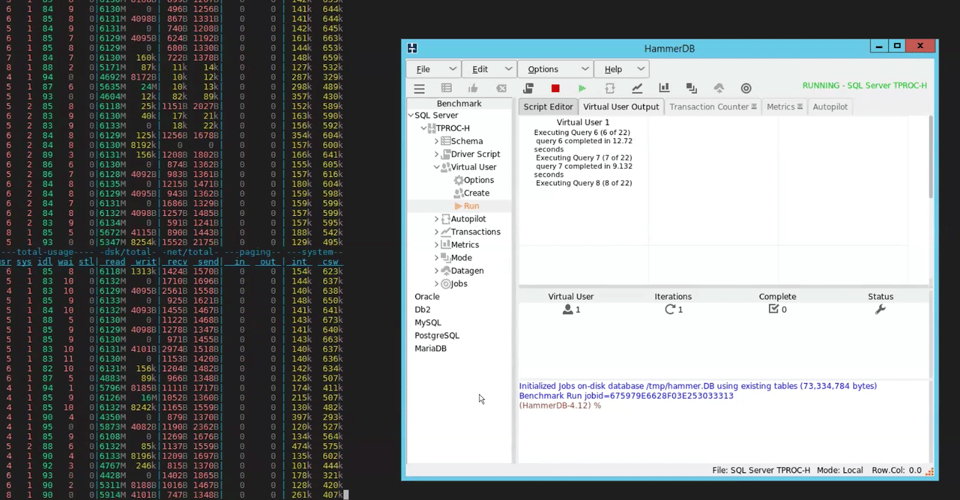Screen dimensions: 960x500
Task: Expand the Jobs tree node
Action: tap(437, 284)
